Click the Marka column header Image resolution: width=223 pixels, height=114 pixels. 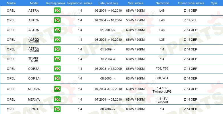click(11, 3)
